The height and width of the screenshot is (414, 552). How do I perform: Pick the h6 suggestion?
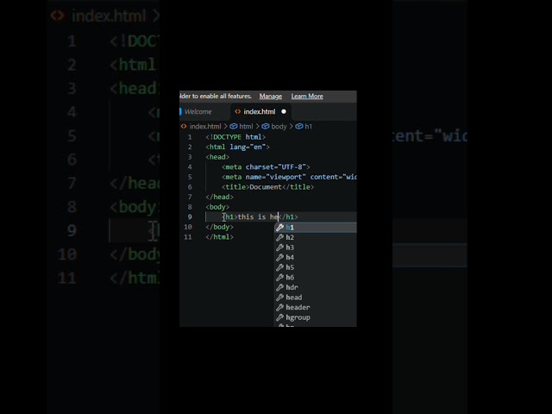coord(316,278)
